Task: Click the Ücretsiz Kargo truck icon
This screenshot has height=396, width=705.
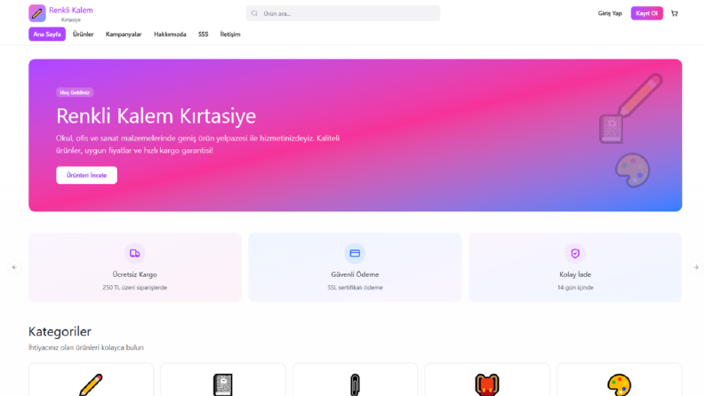Action: [134, 253]
